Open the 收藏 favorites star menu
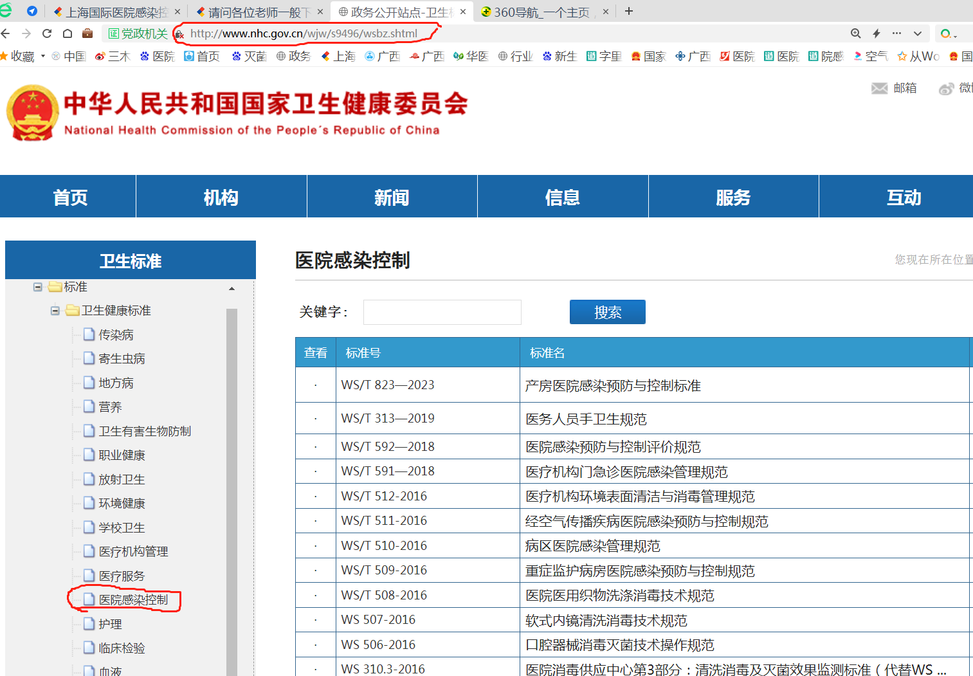 (17, 57)
